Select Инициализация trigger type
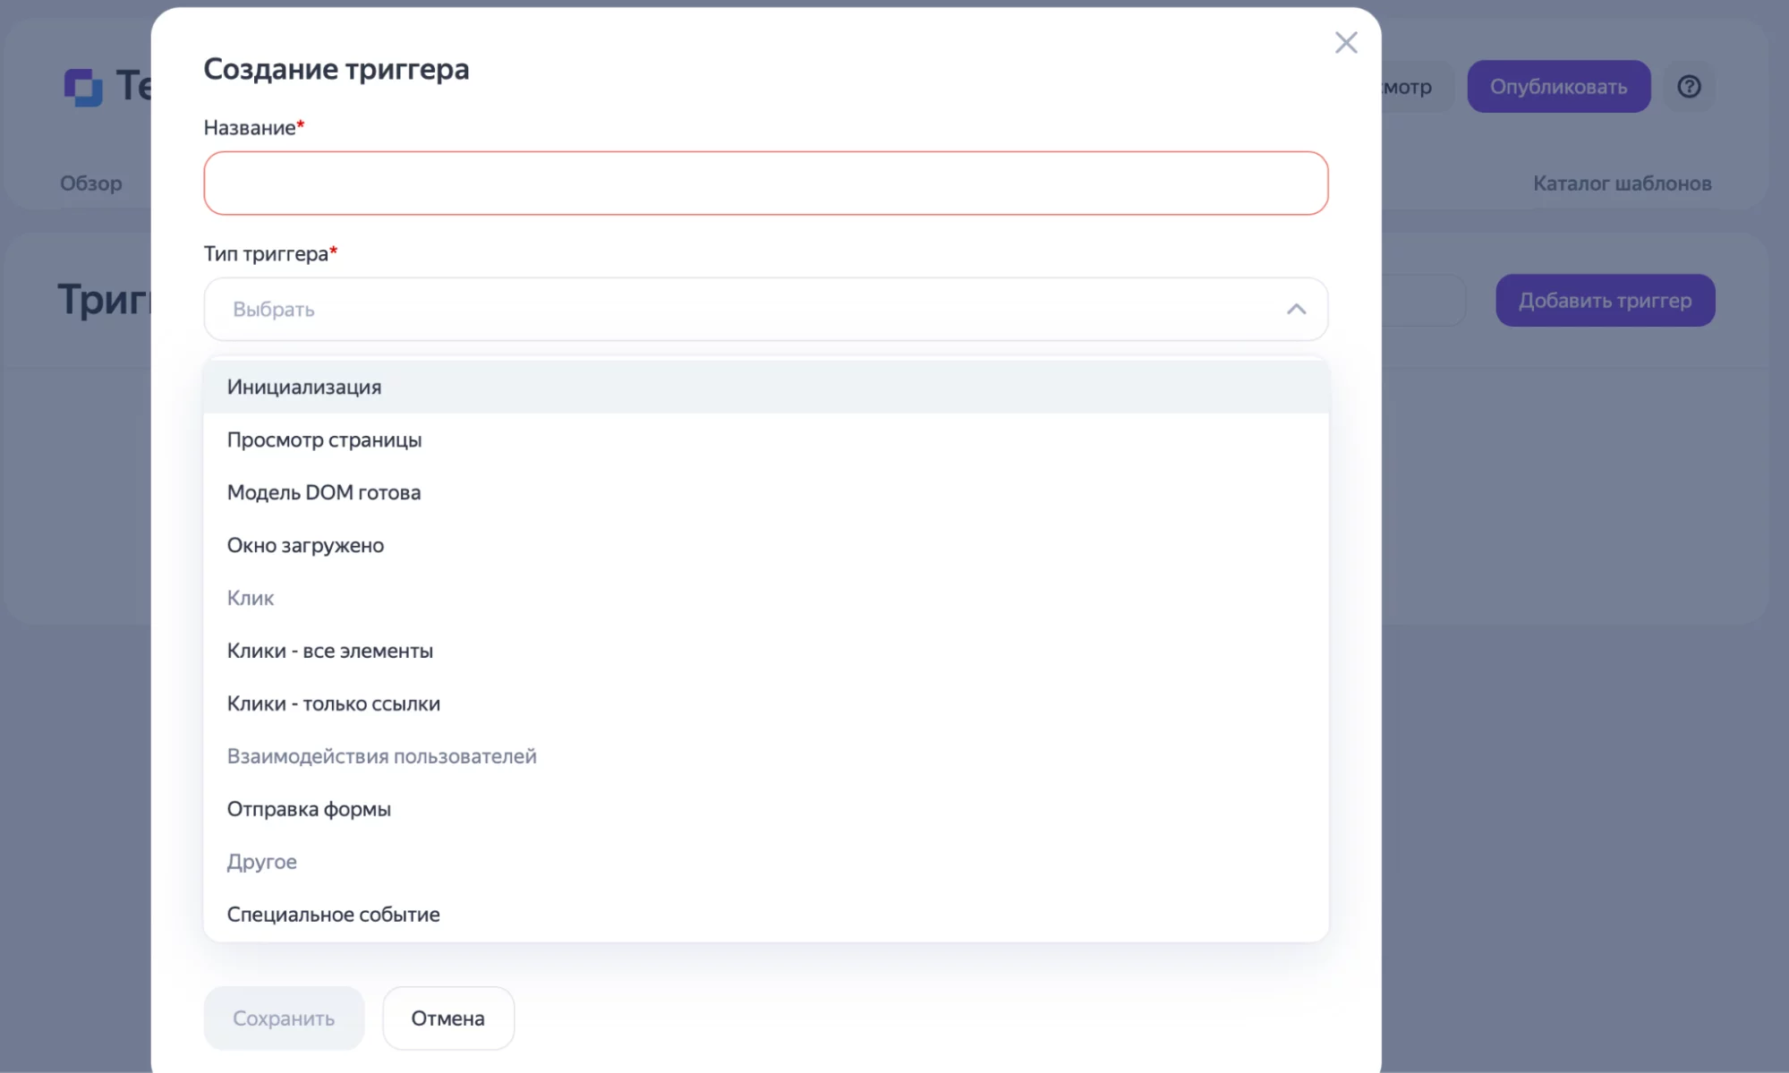1789x1073 pixels. (x=304, y=387)
